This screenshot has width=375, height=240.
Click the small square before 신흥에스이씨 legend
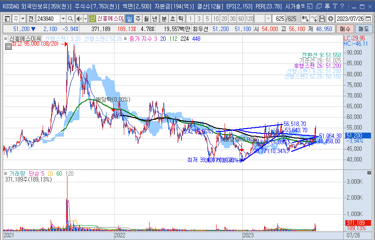click(x=5, y=39)
